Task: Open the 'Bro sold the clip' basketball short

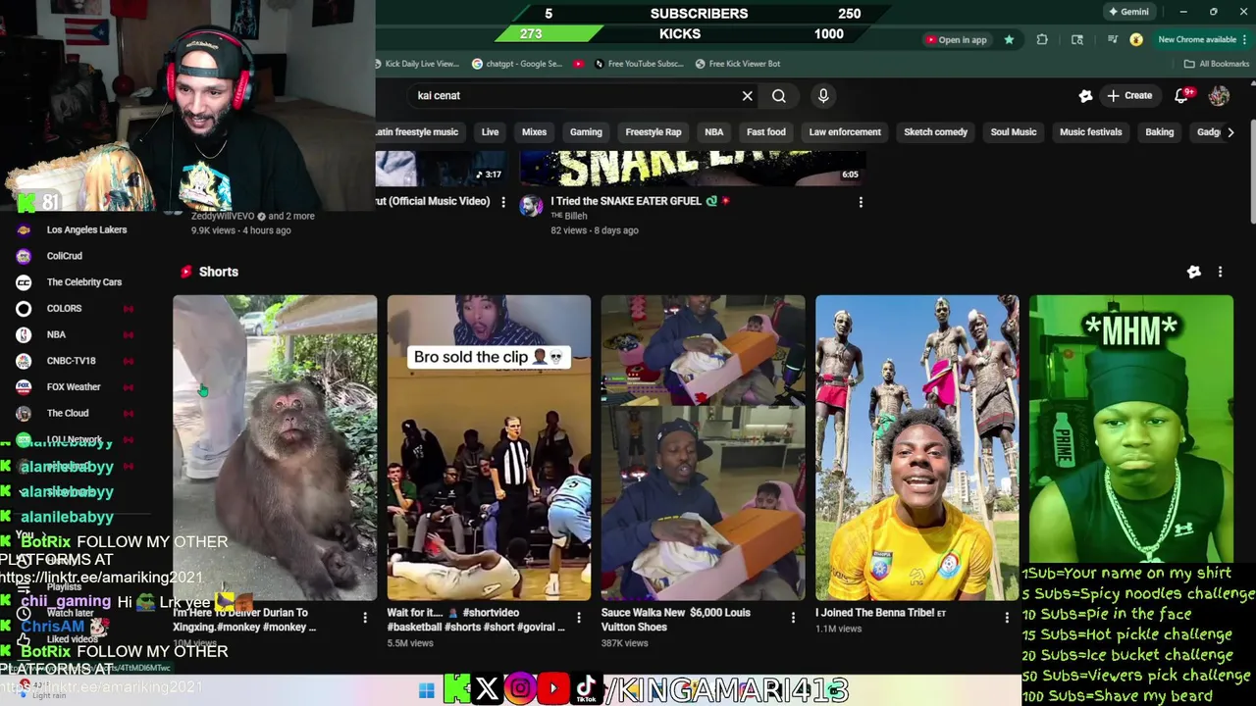Action: pyautogui.click(x=489, y=447)
